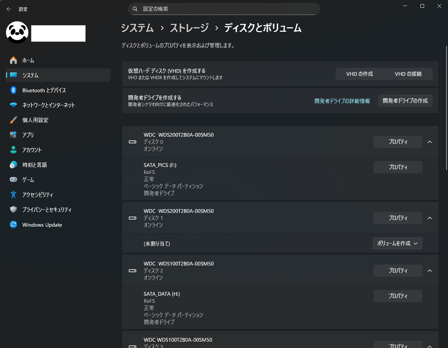Open プライバシーとセキュリティ settings page
Image resolution: width=448 pixels, height=348 pixels.
[47, 209]
